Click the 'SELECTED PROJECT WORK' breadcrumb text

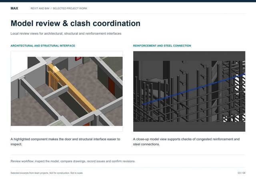pos(70,8)
